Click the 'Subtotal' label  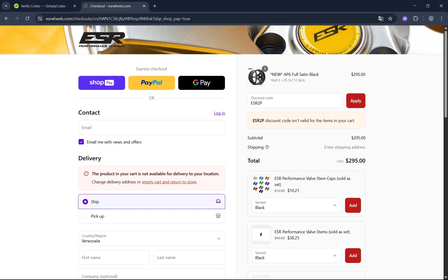pyautogui.click(x=255, y=138)
